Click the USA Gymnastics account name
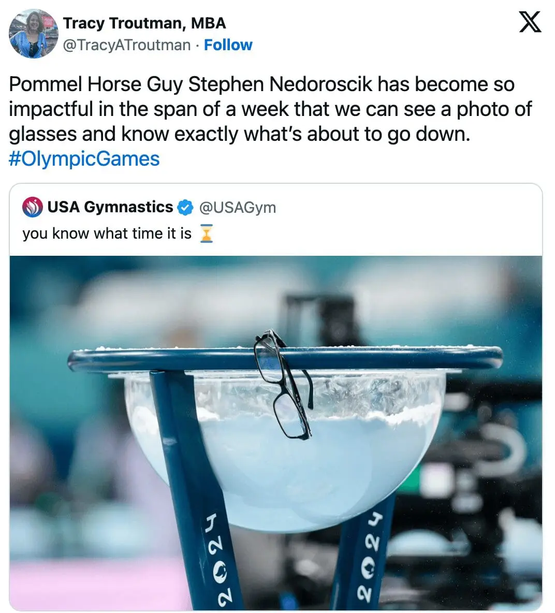This screenshot has height=613, width=555. click(x=110, y=207)
